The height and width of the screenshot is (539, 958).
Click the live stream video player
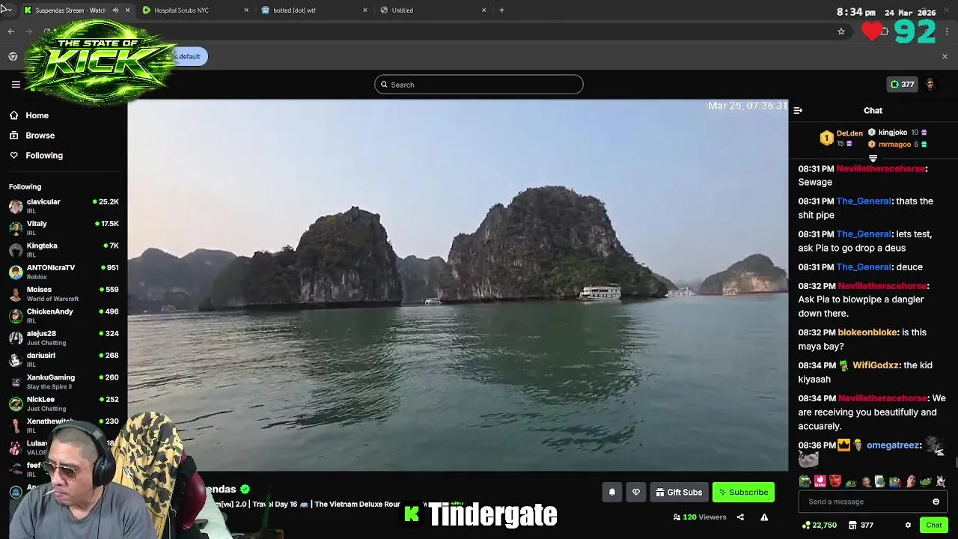(457, 285)
